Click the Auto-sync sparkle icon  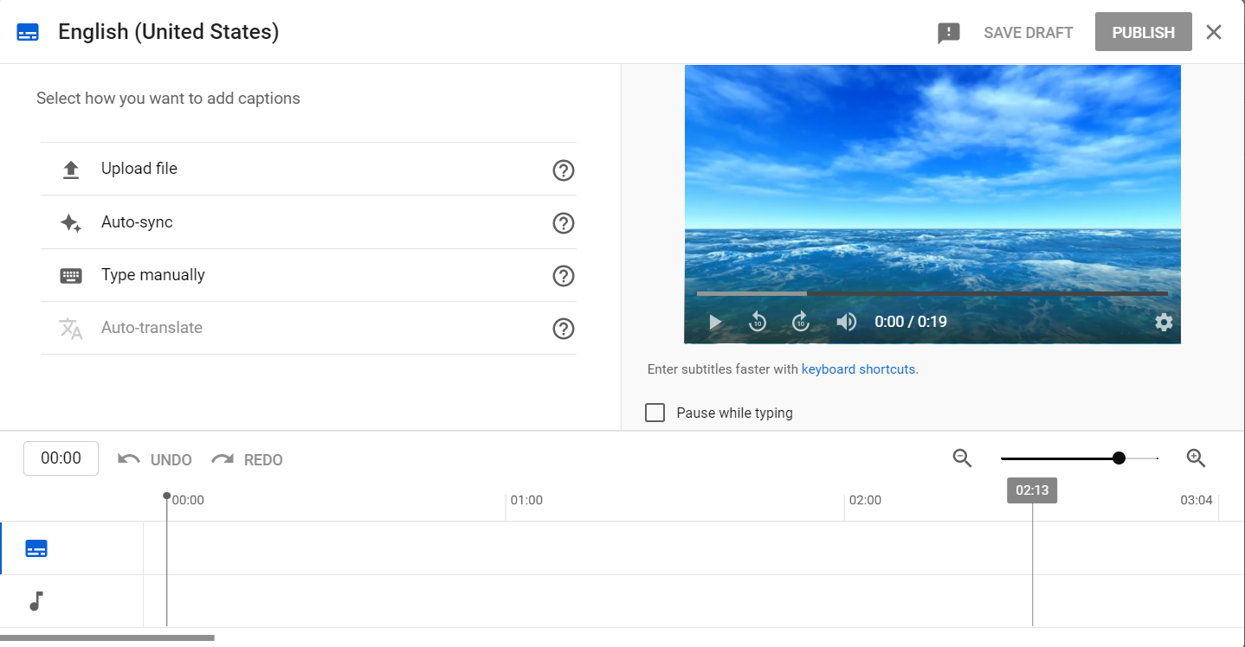tap(71, 223)
